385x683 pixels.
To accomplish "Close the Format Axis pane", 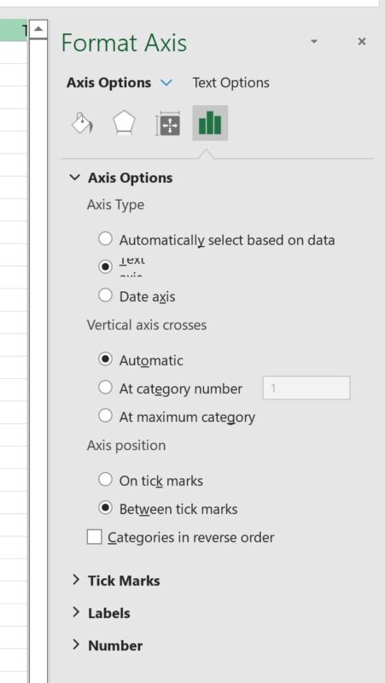I will (361, 41).
